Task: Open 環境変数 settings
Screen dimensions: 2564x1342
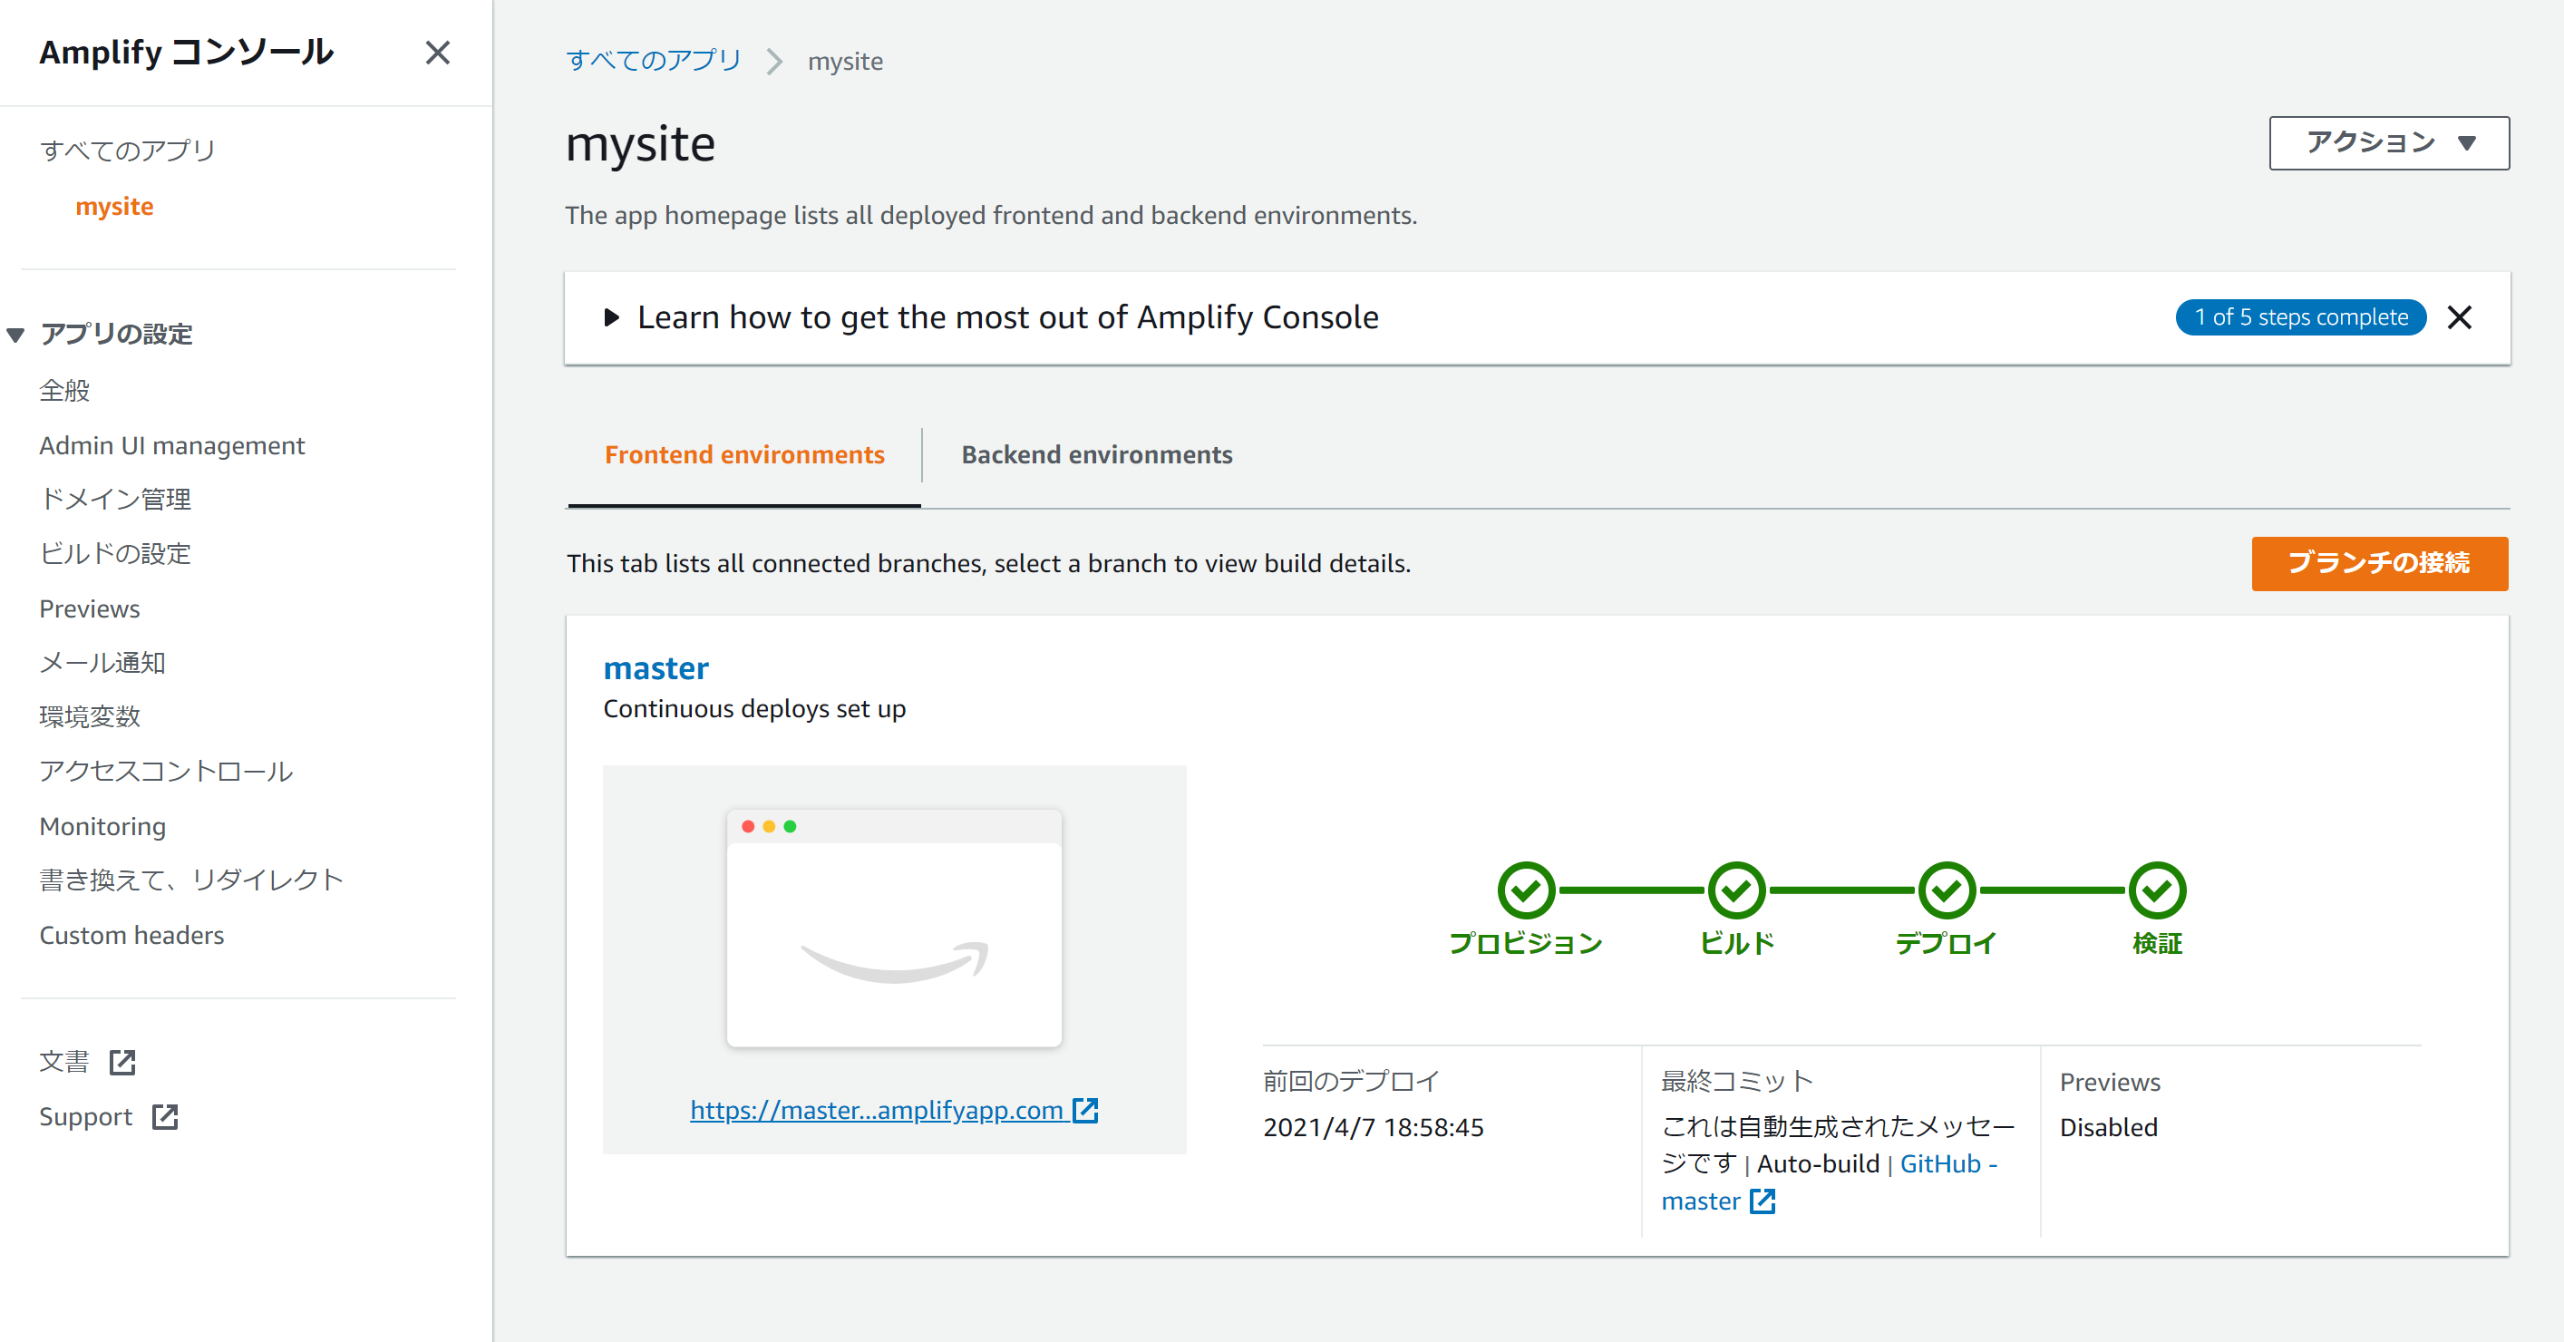Action: click(90, 717)
